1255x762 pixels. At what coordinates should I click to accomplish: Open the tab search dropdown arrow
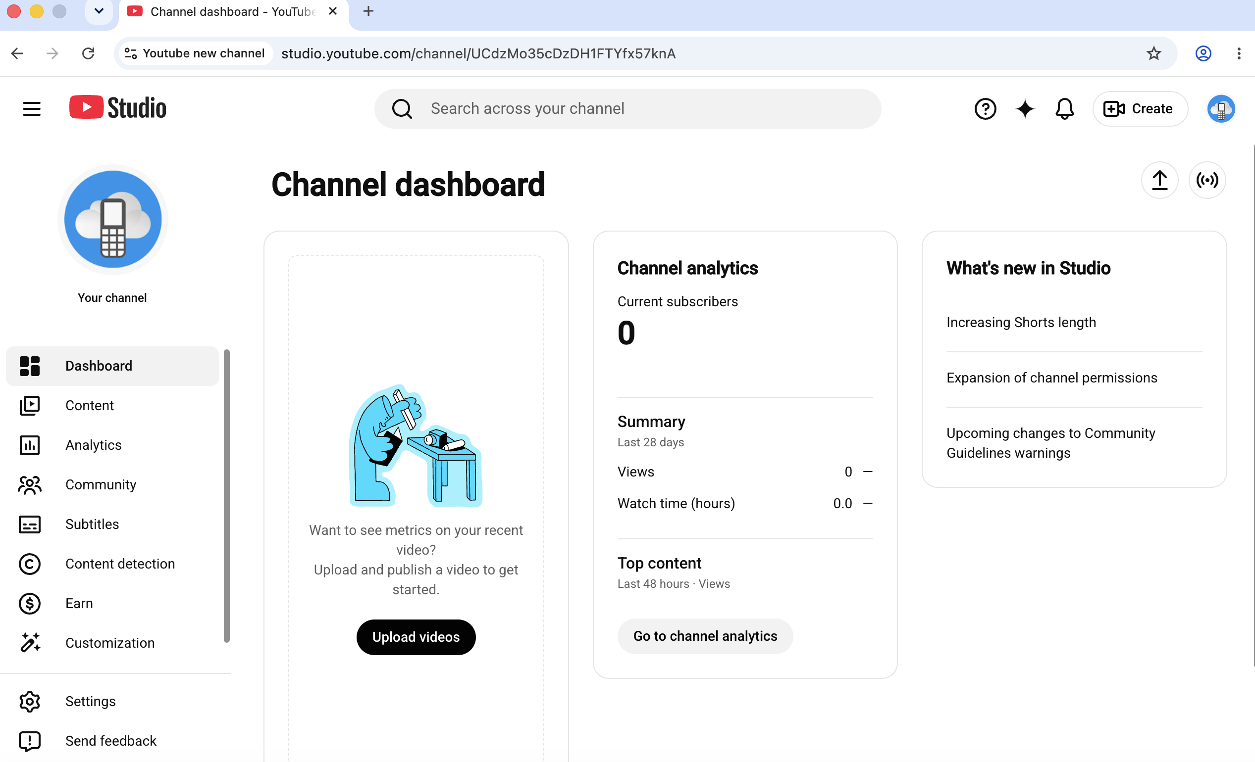tap(99, 11)
